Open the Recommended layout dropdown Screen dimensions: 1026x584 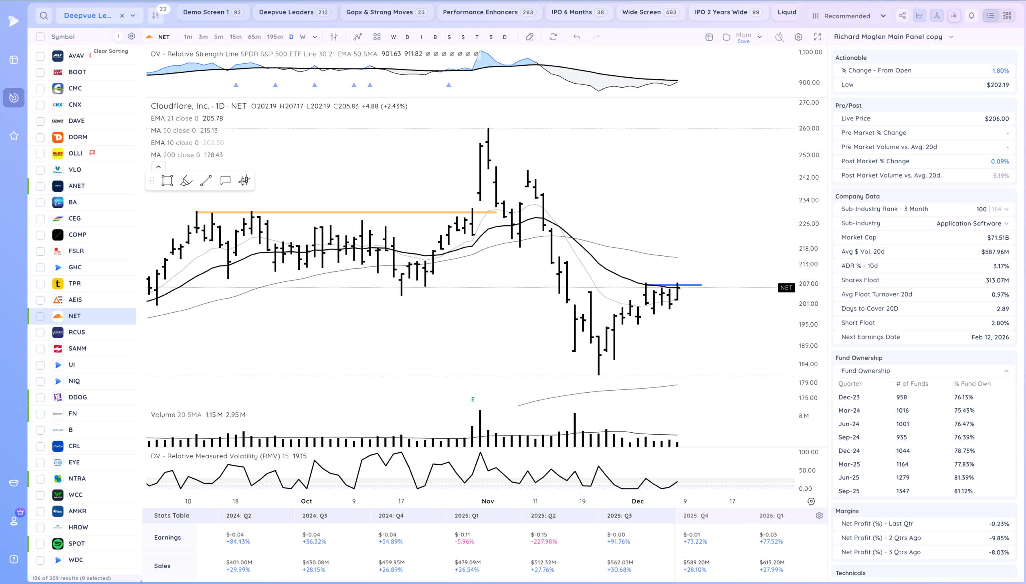pyautogui.click(x=849, y=16)
